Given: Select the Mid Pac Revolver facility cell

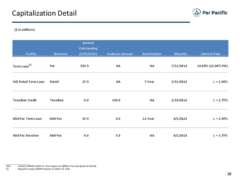Looking at the screenshot, I should click(26, 136).
